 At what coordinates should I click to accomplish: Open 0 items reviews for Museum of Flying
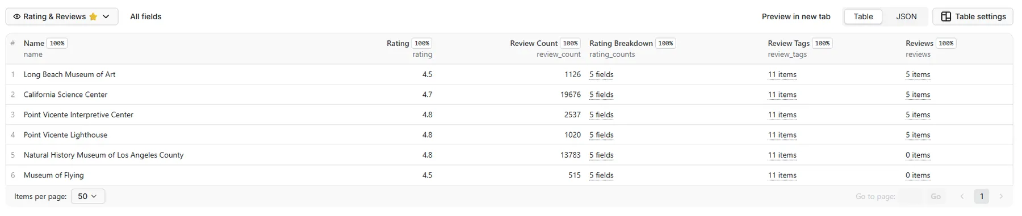(918, 175)
